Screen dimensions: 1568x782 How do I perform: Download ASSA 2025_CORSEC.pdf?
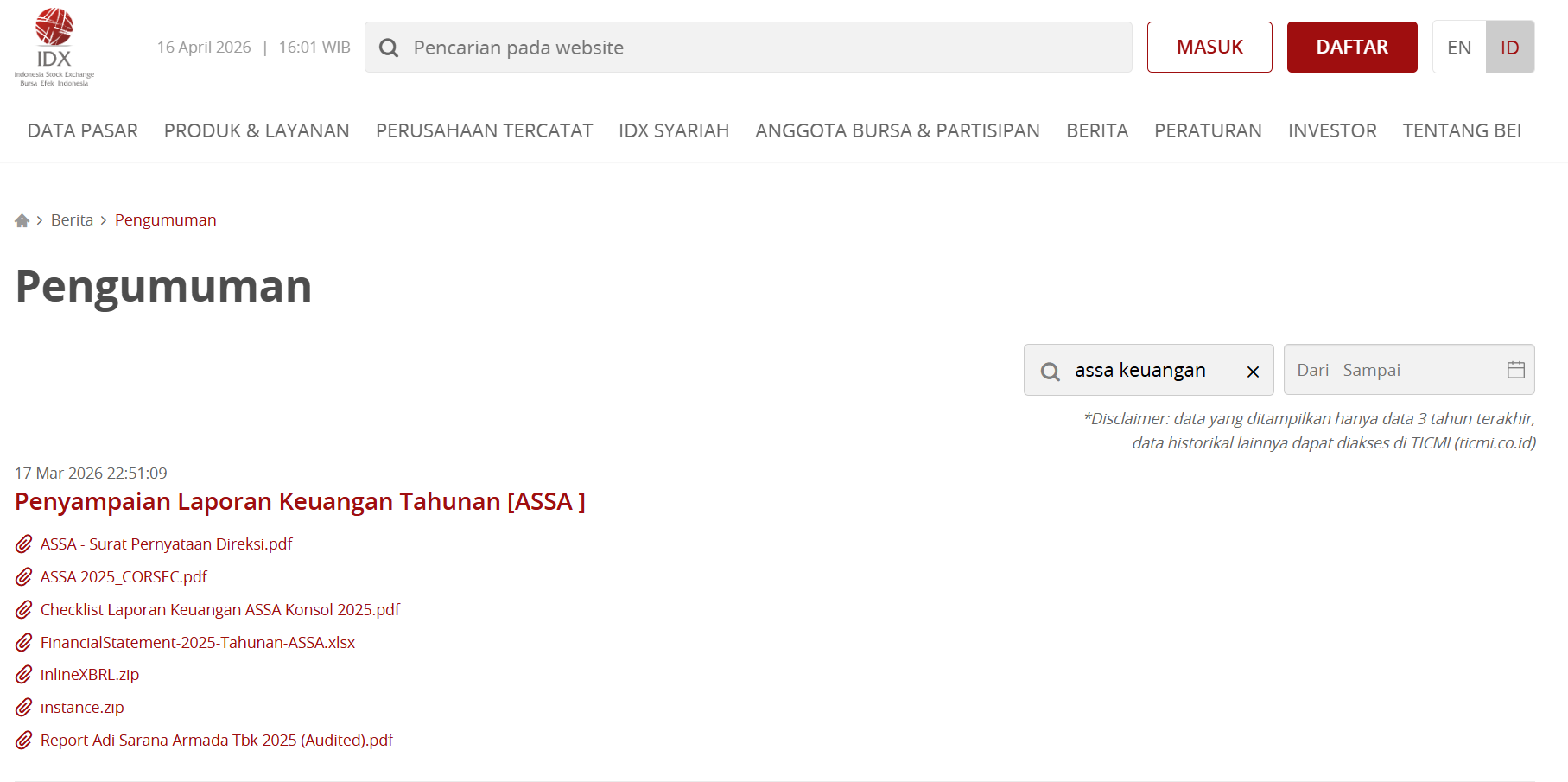[124, 577]
